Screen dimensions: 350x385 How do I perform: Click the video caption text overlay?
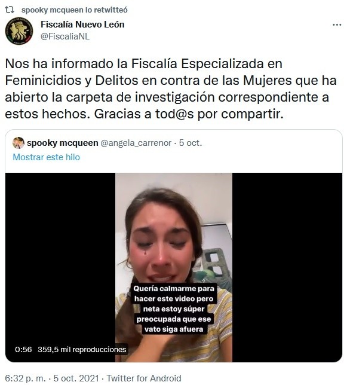click(174, 309)
